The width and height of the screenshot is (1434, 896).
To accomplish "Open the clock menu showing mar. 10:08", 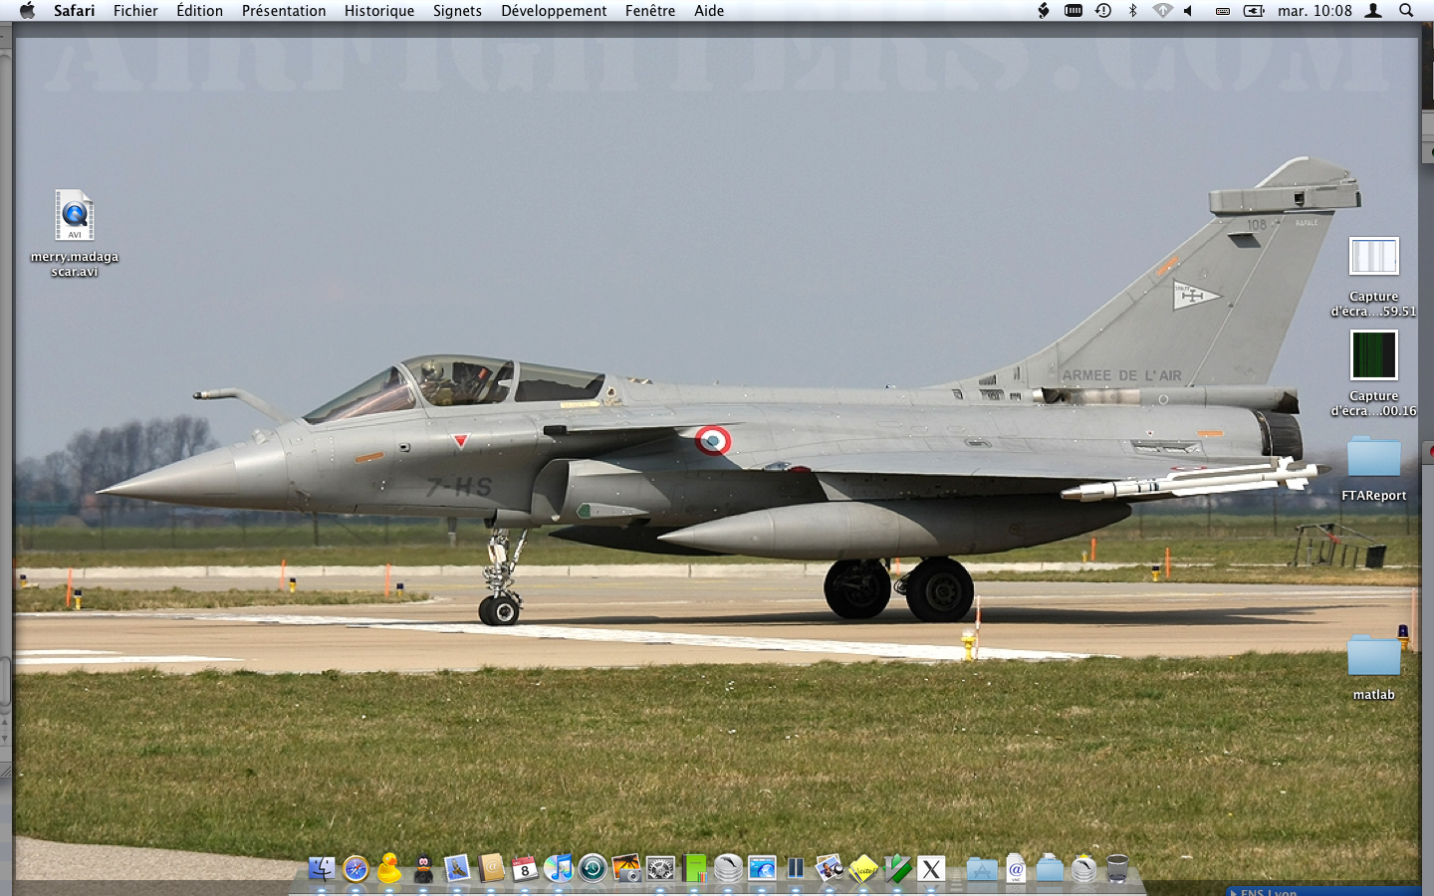I will pos(1314,11).
